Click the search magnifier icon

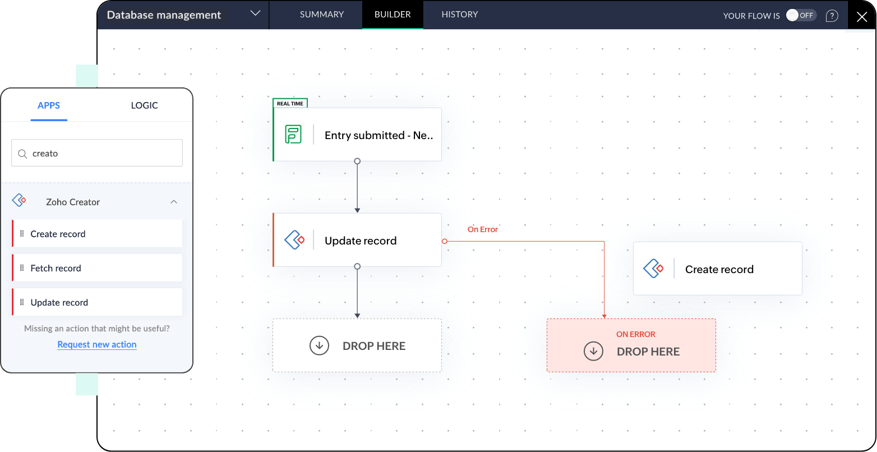pos(22,154)
